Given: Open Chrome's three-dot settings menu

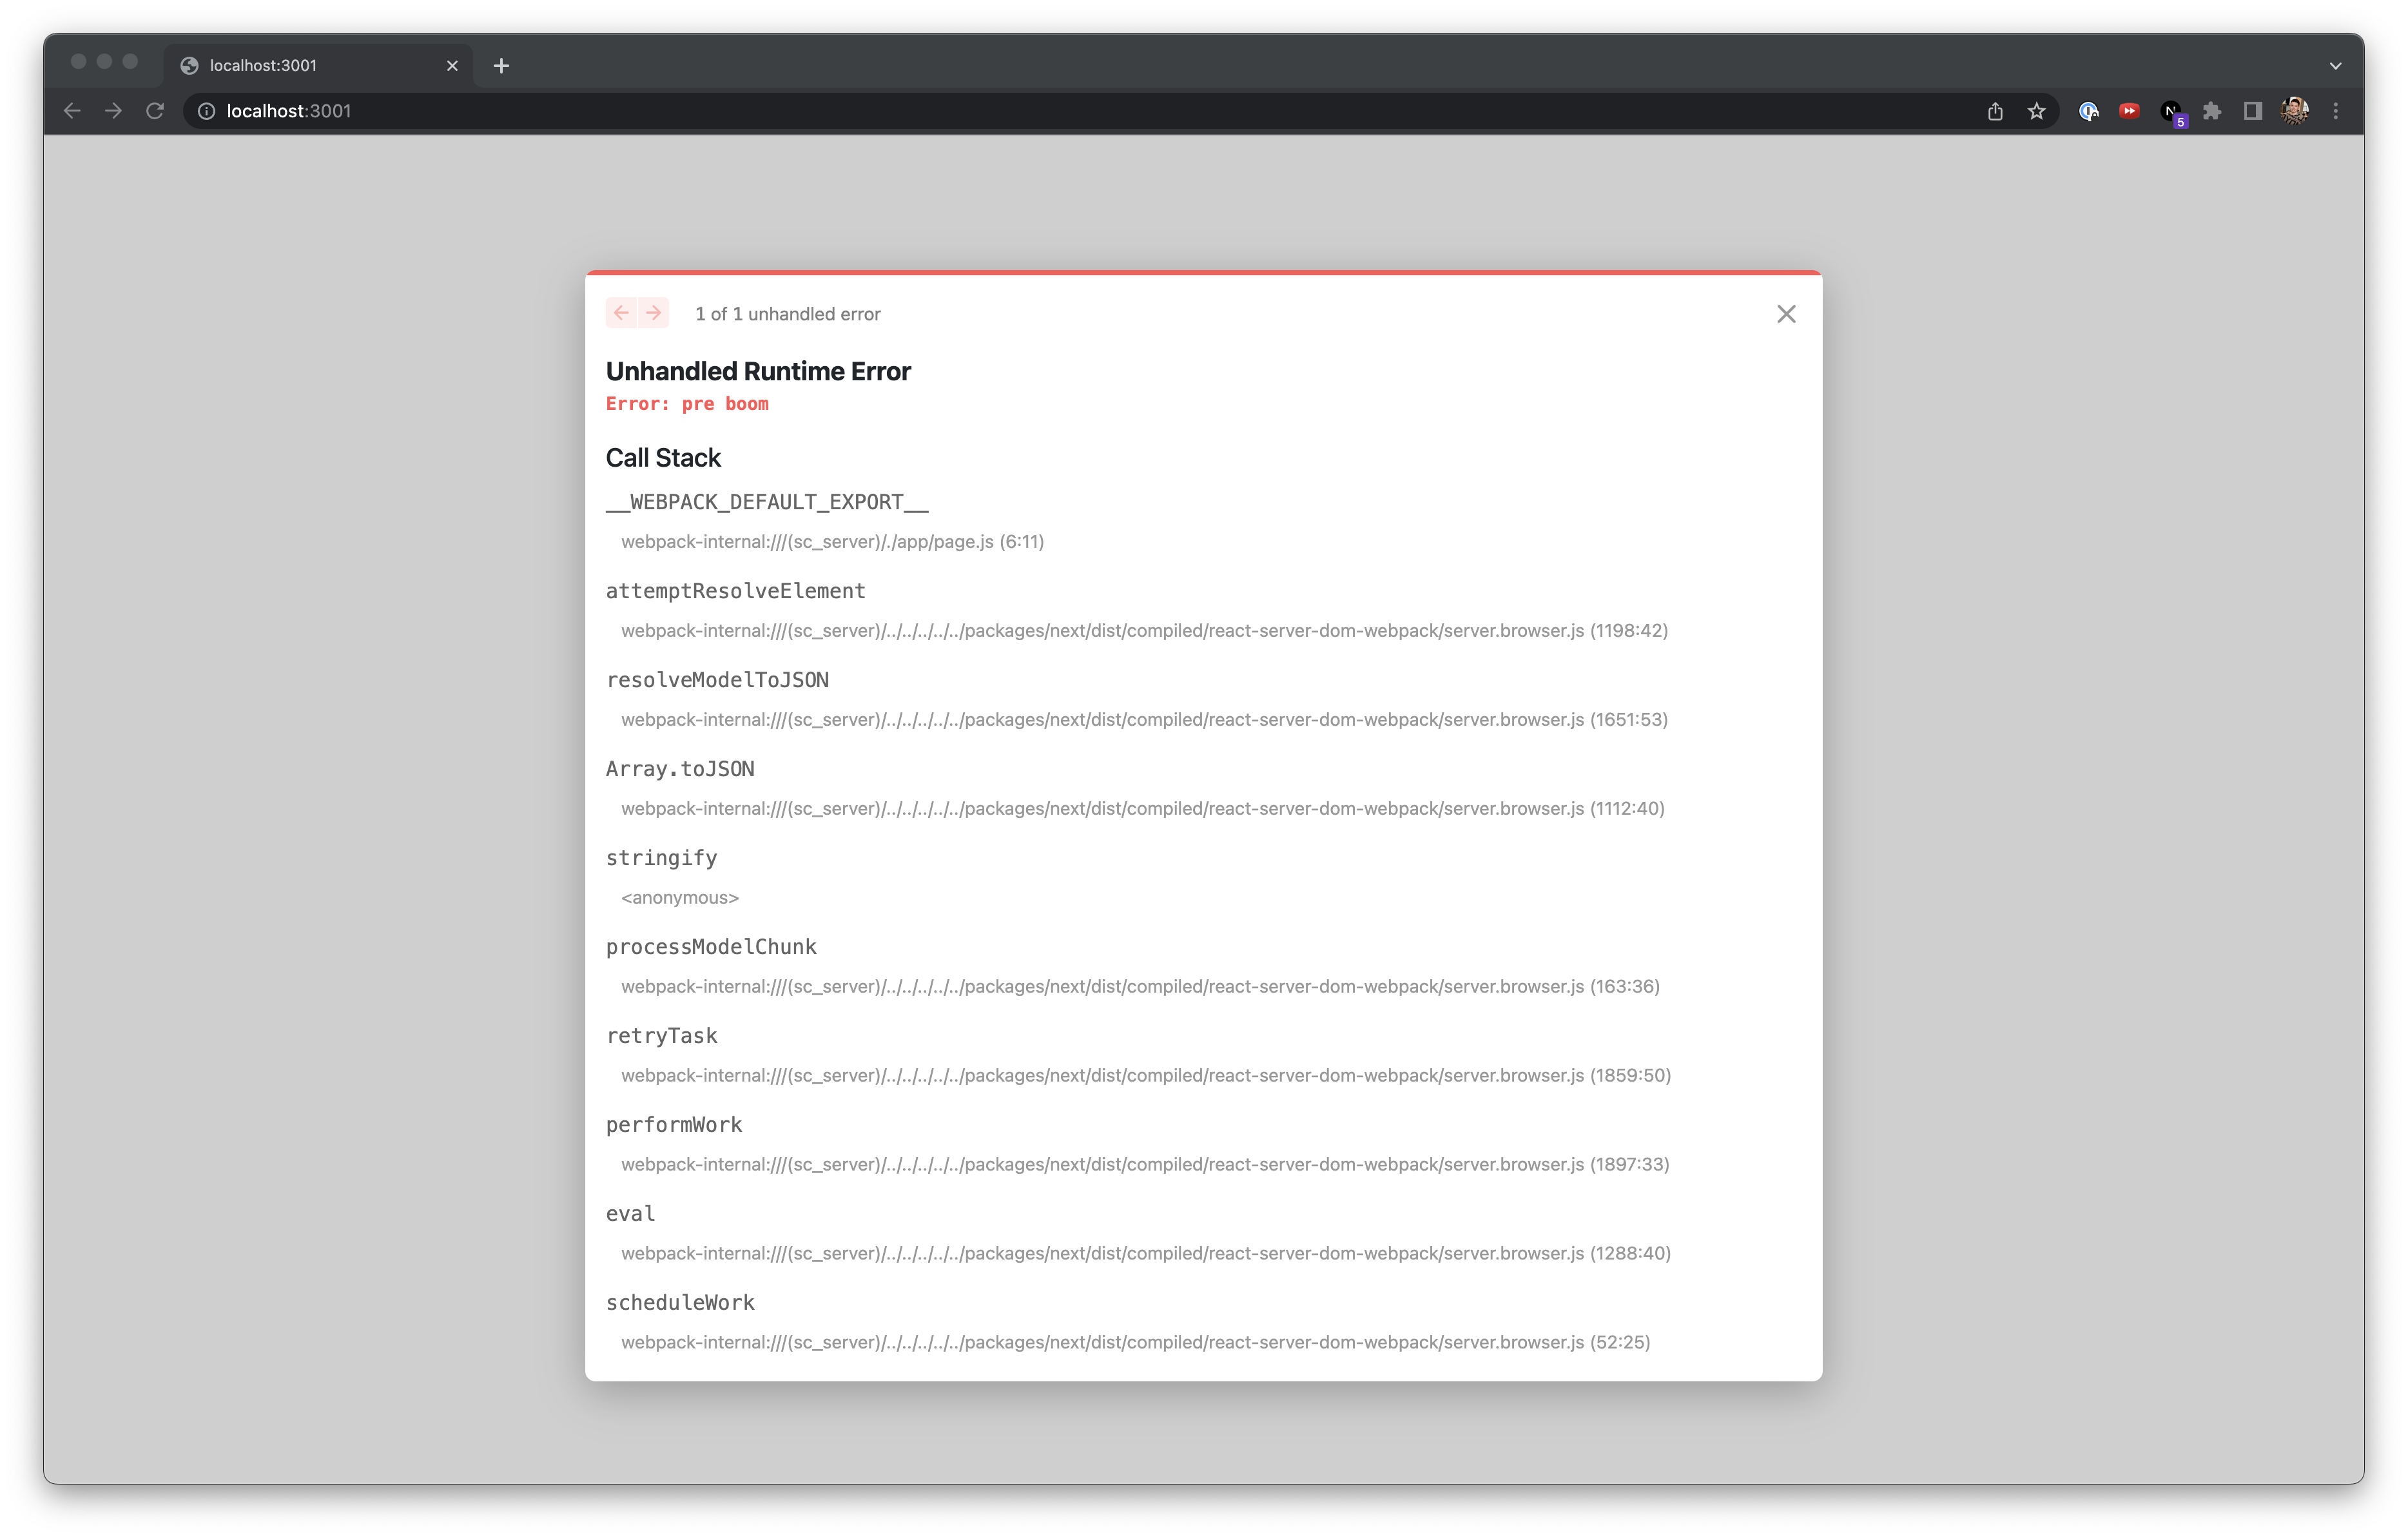Looking at the screenshot, I should 2336,111.
